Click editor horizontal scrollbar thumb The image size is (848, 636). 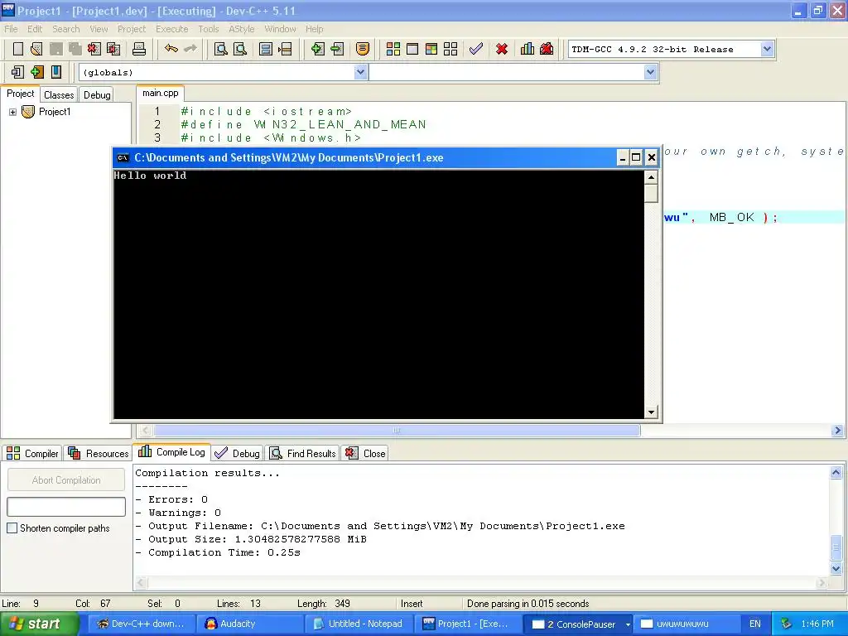[x=397, y=431]
